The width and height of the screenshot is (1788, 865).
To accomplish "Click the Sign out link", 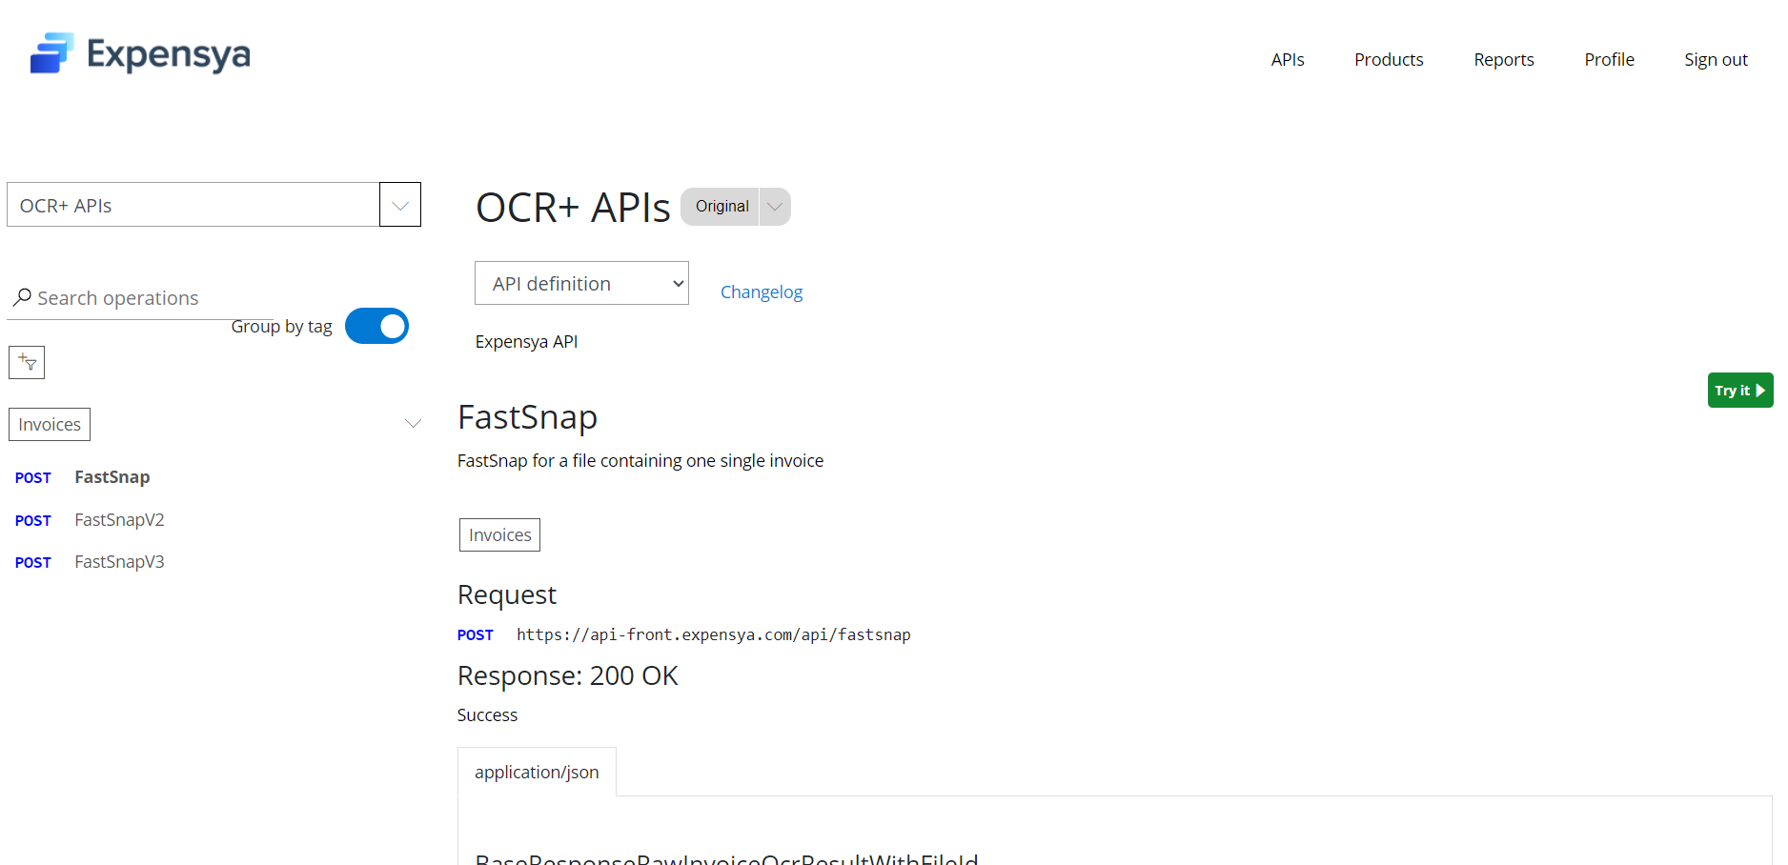I will coord(1716,59).
